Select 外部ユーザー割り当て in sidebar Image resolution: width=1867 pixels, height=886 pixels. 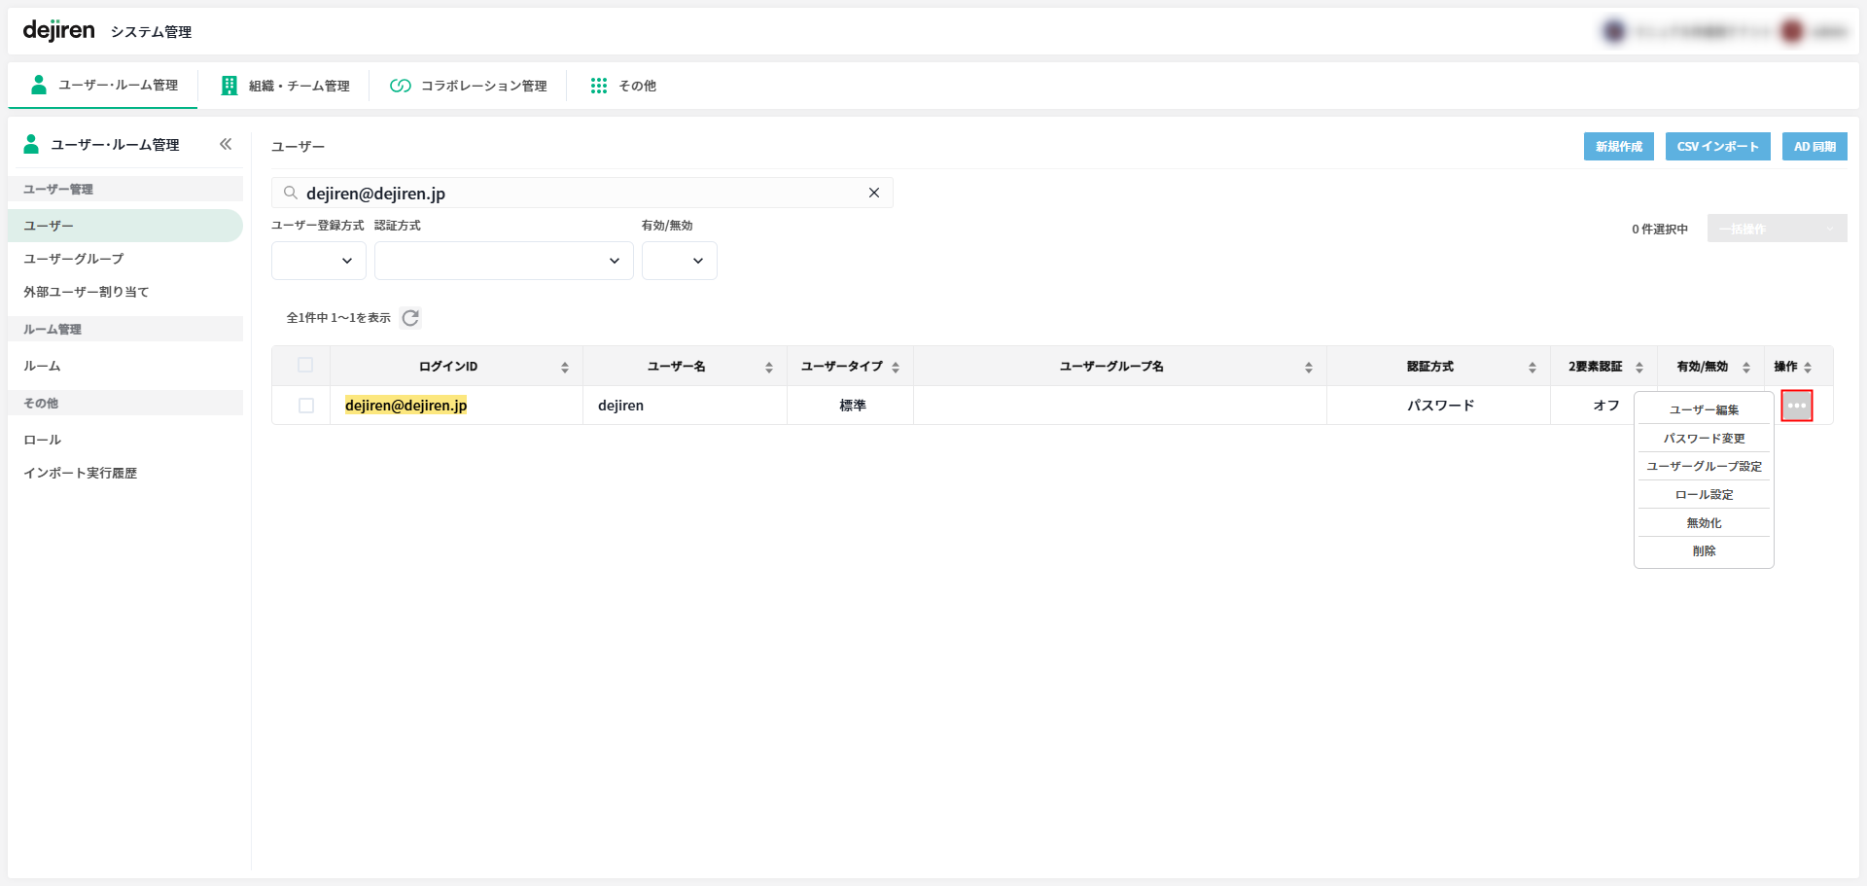point(87,292)
